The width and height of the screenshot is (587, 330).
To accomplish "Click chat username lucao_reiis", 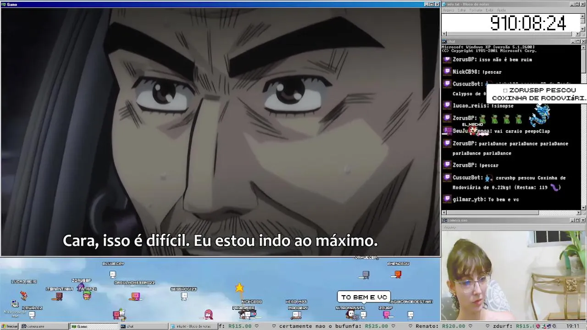I will pos(470,106).
